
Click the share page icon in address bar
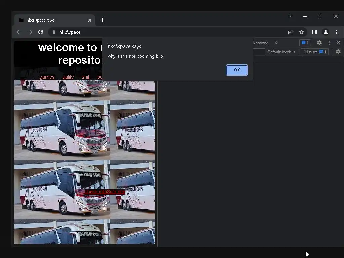tap(291, 32)
